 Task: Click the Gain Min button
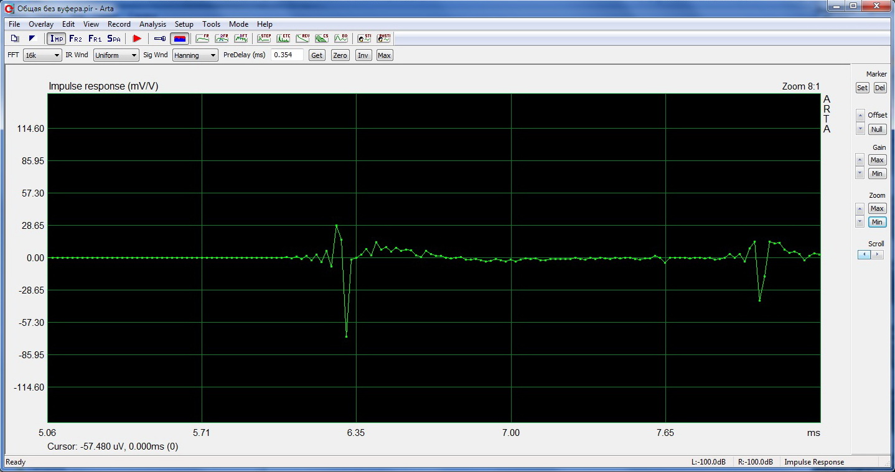(877, 174)
